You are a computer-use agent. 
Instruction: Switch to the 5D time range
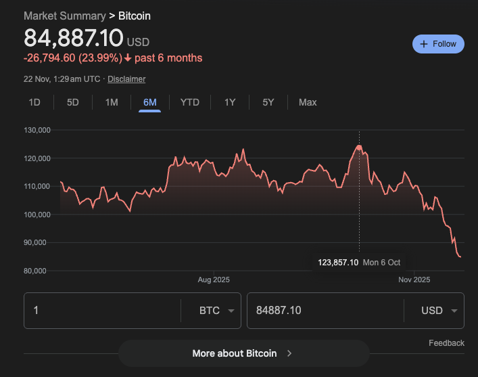(73, 102)
